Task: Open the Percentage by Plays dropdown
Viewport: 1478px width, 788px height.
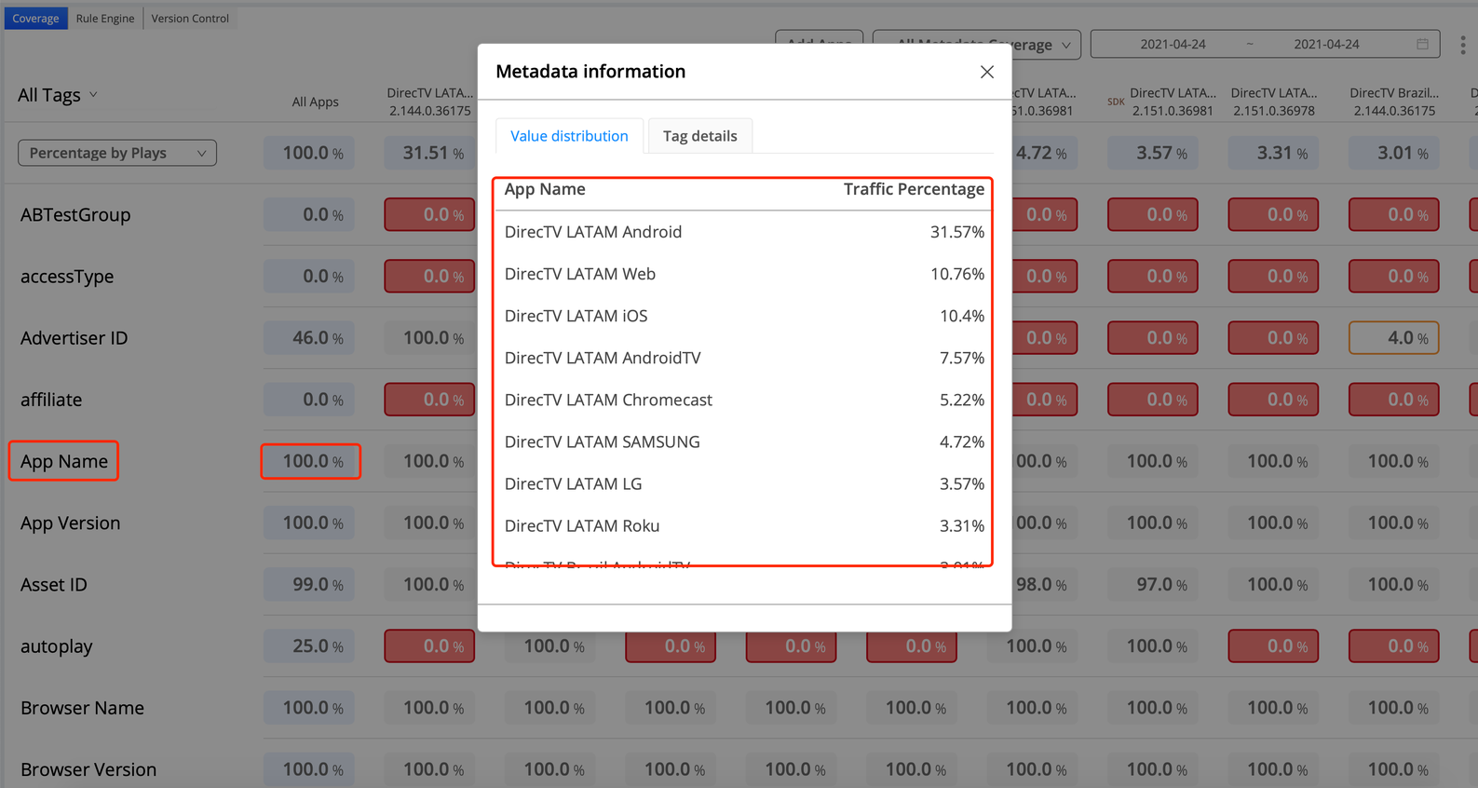Action: tap(117, 153)
